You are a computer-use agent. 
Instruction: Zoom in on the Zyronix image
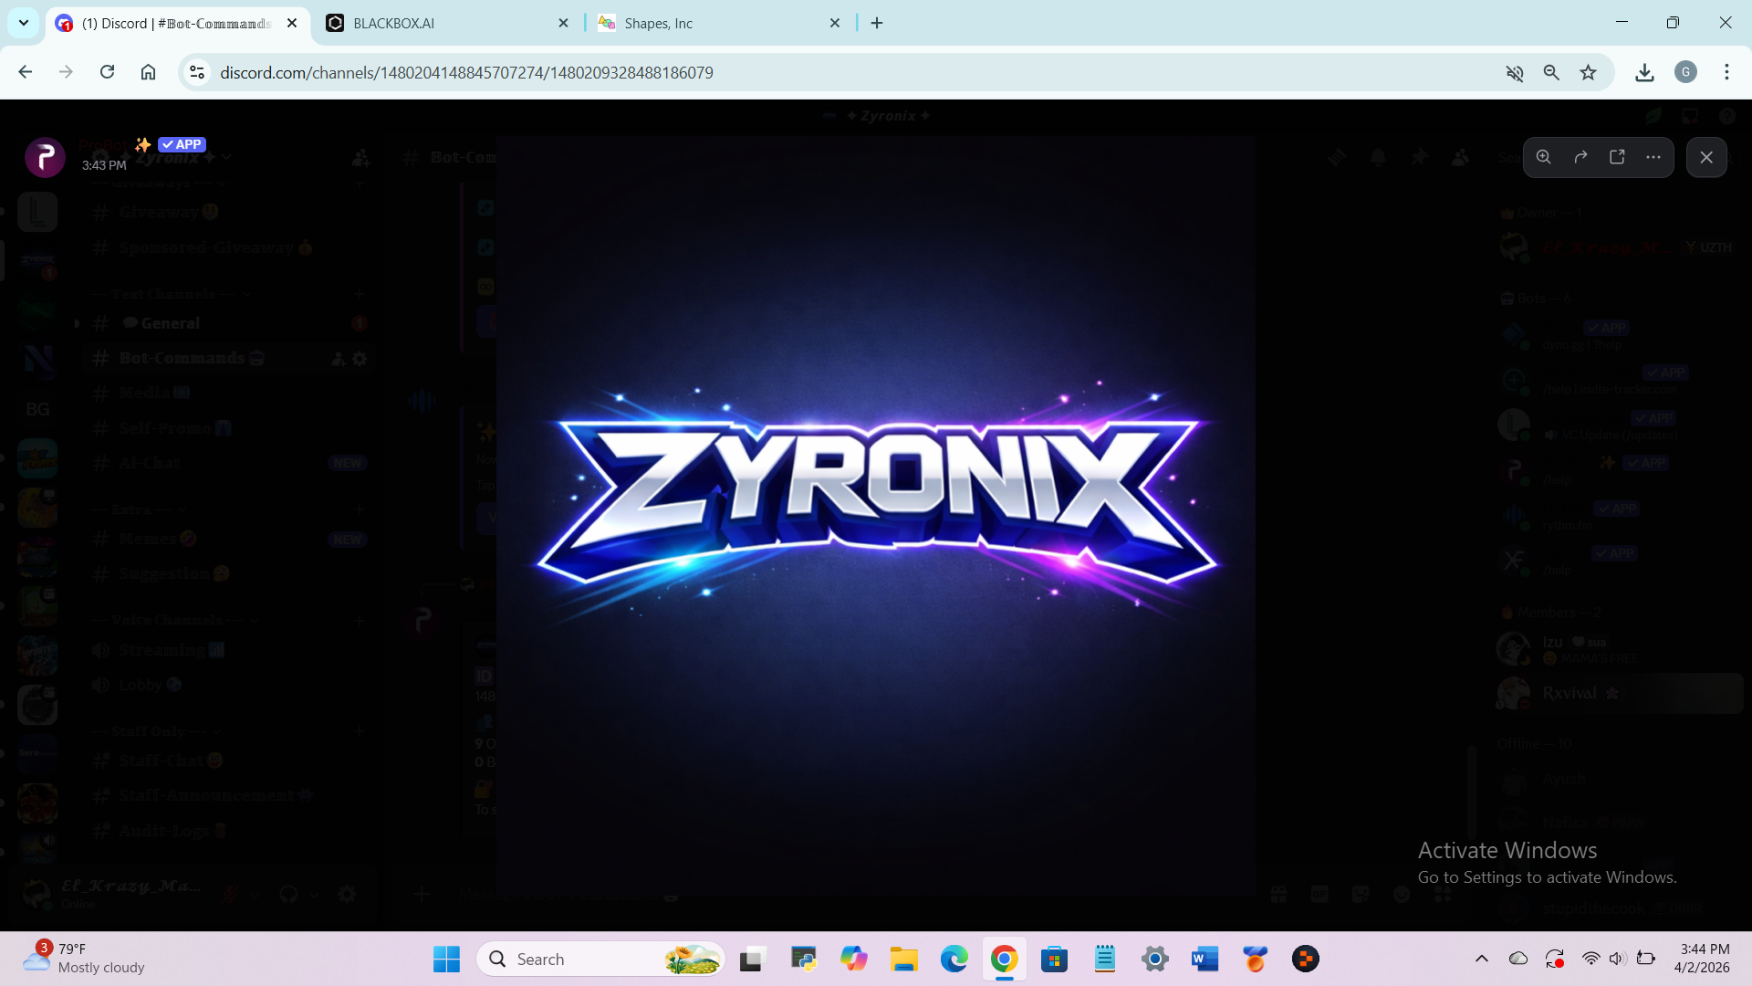(1543, 157)
